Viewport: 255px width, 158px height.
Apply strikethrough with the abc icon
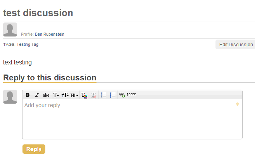point(46,95)
